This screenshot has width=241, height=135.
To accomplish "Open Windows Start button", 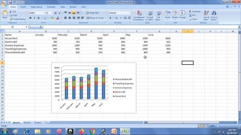I will coord(5,131).
